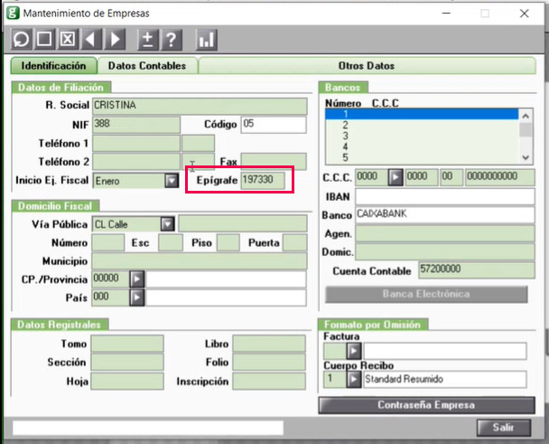The width and height of the screenshot is (549, 444).
Task: Click the Epígrafe field showing 197330
Action: pyautogui.click(x=263, y=180)
